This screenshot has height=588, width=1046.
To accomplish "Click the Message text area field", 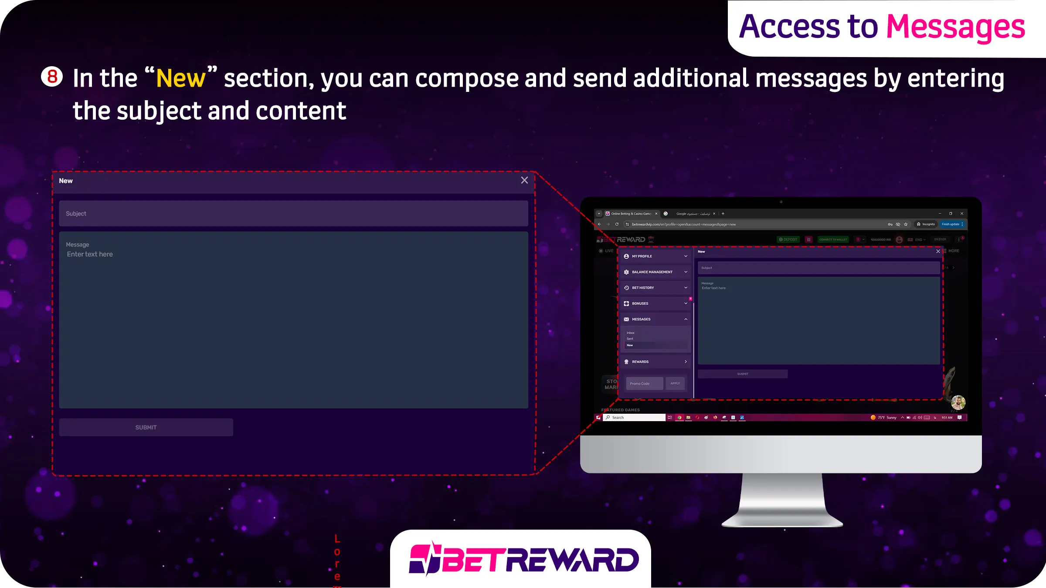I will [x=293, y=320].
